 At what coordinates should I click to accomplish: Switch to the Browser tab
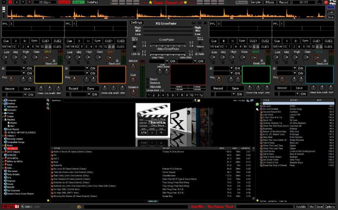(241, 3)
